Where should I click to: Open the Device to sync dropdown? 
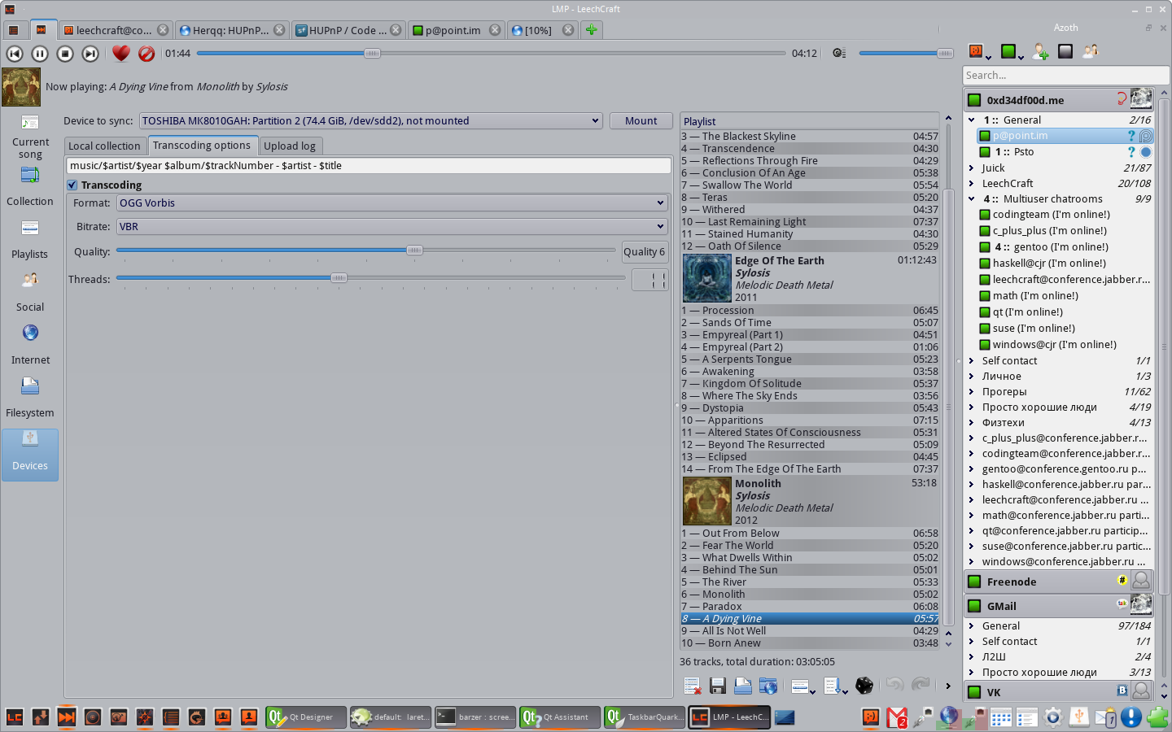click(x=371, y=120)
